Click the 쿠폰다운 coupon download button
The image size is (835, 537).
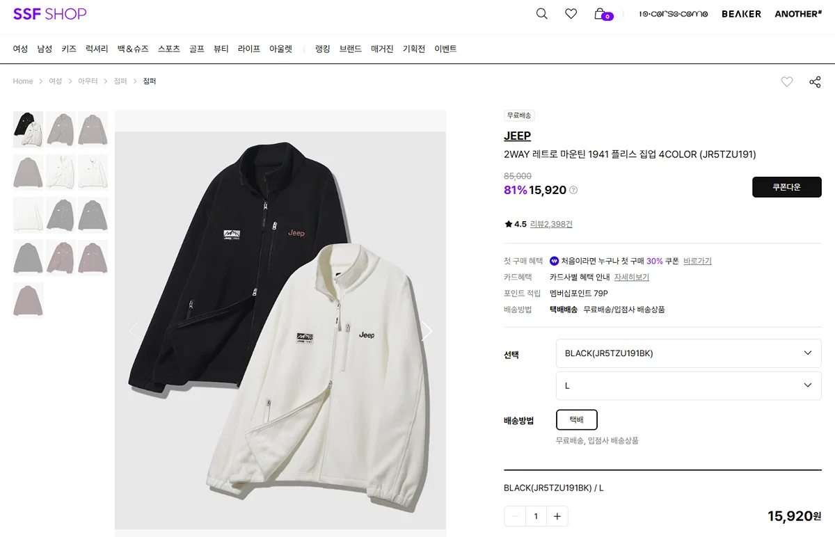click(787, 187)
